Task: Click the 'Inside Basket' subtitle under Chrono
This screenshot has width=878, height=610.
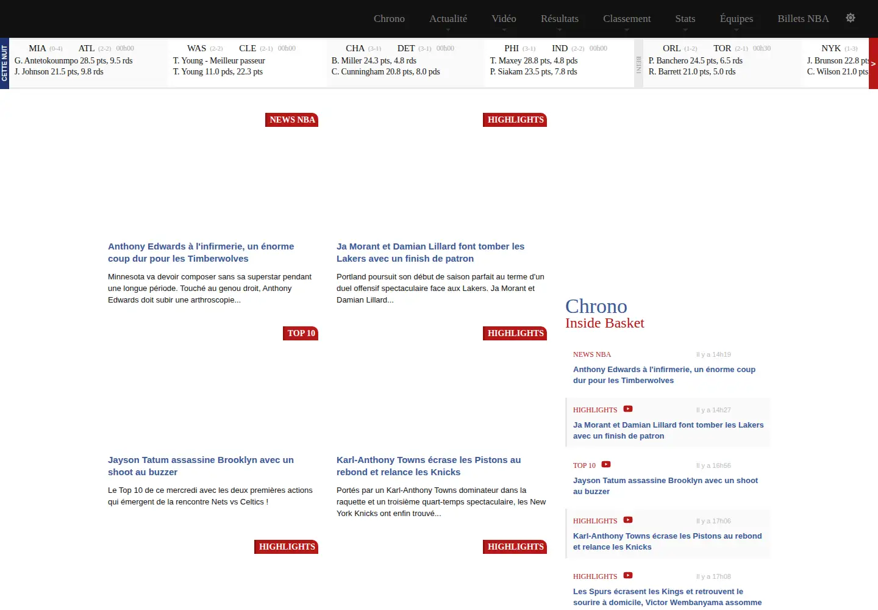Action: [x=605, y=323]
